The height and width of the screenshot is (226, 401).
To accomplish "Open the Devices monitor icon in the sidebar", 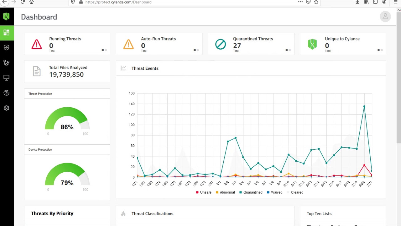I will pyautogui.click(x=6, y=78).
